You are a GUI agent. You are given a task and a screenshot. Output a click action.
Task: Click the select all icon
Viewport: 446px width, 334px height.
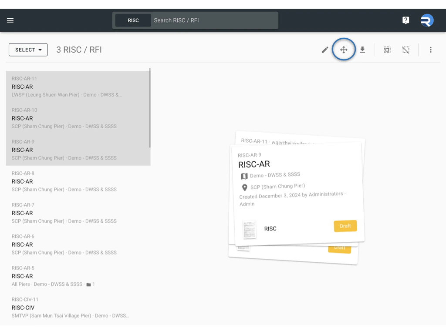click(x=387, y=50)
